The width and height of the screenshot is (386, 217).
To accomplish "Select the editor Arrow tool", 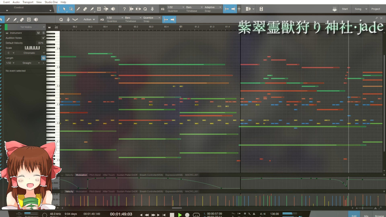I will pos(2,19).
